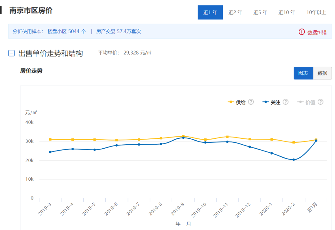
Task: Click the 楼盘小区 5044 个 sample text
Action: tap(66, 31)
